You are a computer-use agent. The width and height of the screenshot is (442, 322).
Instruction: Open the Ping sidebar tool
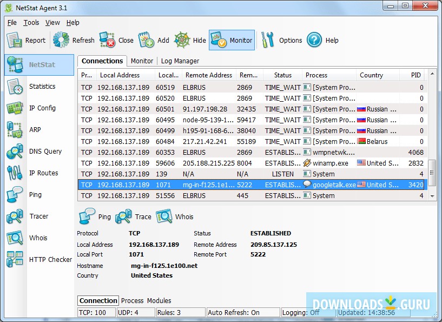click(x=39, y=195)
